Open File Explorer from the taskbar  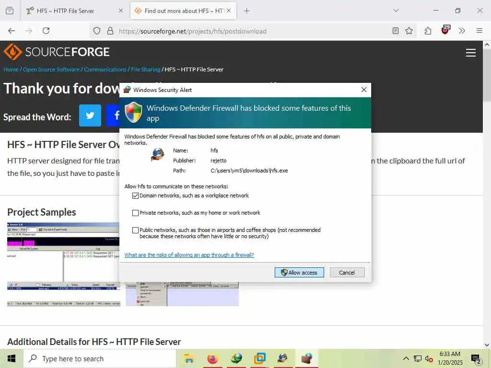click(188, 358)
